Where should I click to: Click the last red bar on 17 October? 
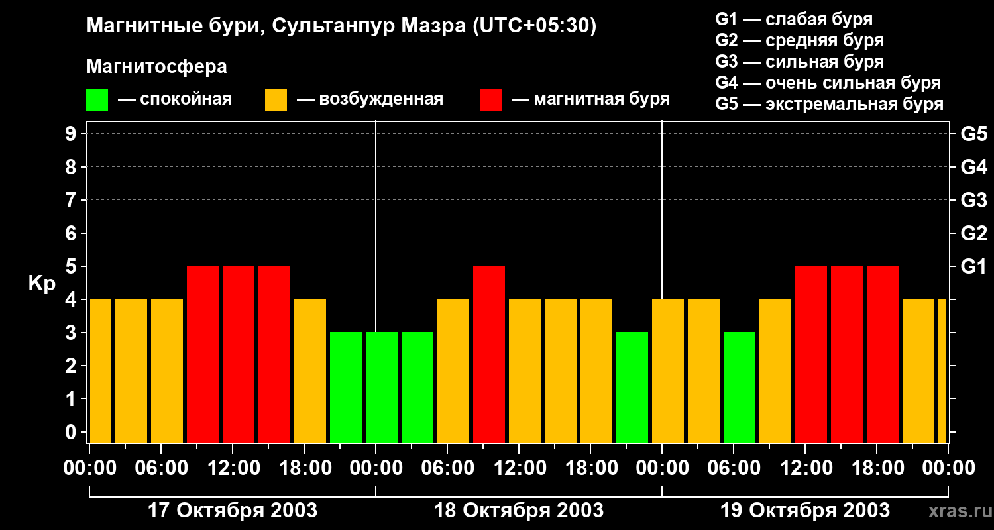pos(274,354)
